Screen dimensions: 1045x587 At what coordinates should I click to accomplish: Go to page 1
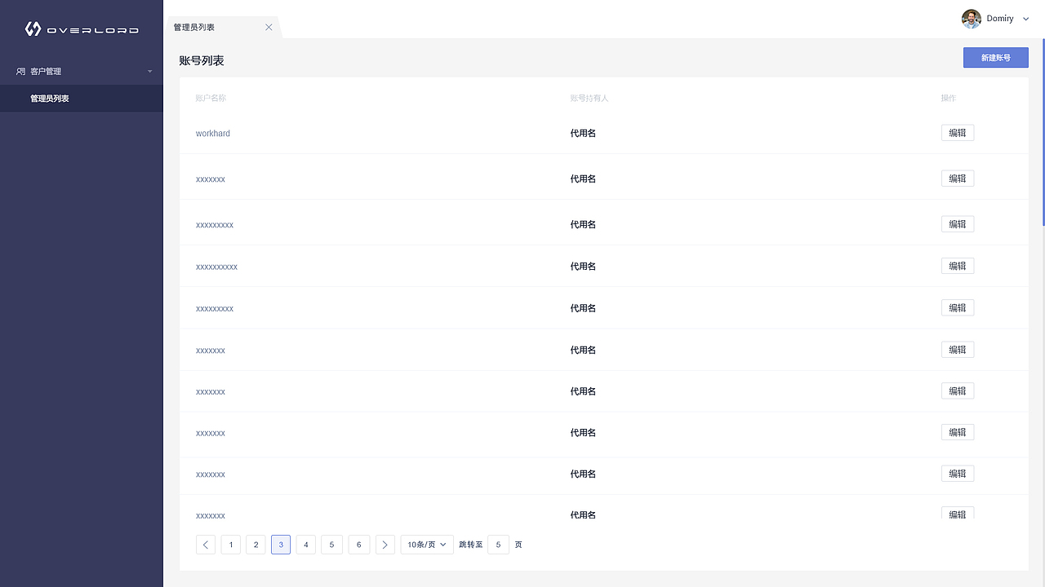[231, 545]
